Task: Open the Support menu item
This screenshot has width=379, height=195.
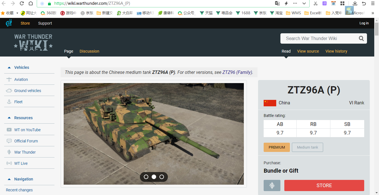Action: coord(45,23)
